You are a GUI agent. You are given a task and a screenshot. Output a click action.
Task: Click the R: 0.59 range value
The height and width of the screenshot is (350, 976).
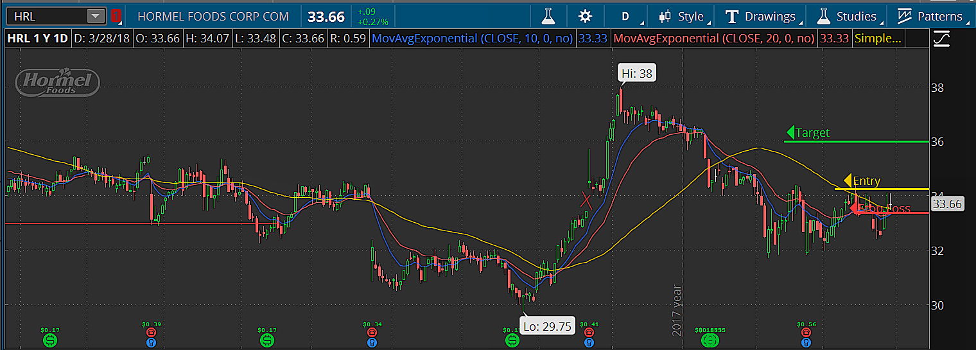click(347, 39)
